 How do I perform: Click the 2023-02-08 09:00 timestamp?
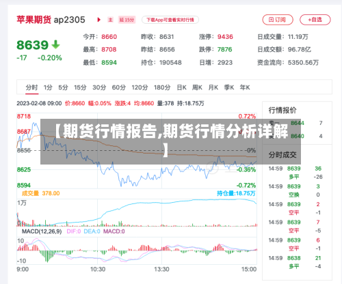[39, 103]
